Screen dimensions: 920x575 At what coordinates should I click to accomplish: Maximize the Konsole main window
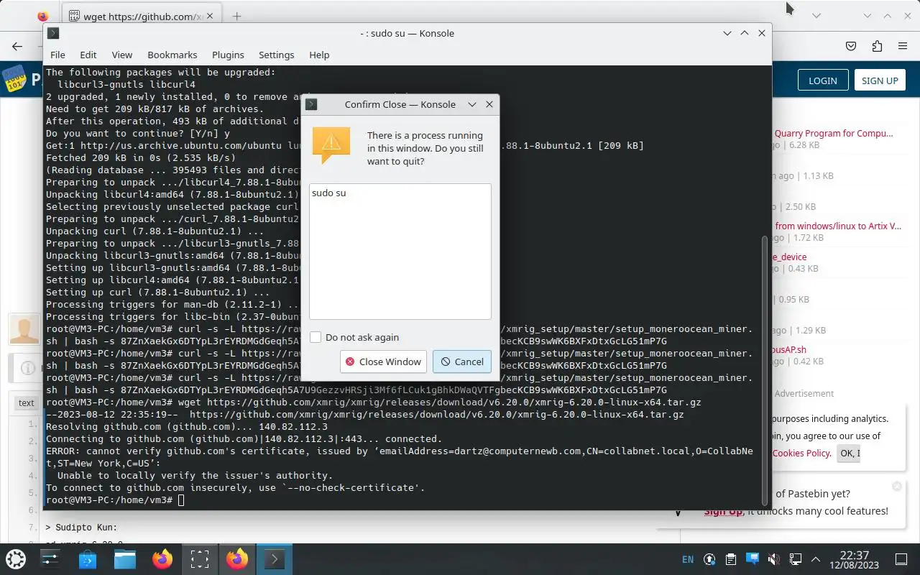tap(745, 33)
